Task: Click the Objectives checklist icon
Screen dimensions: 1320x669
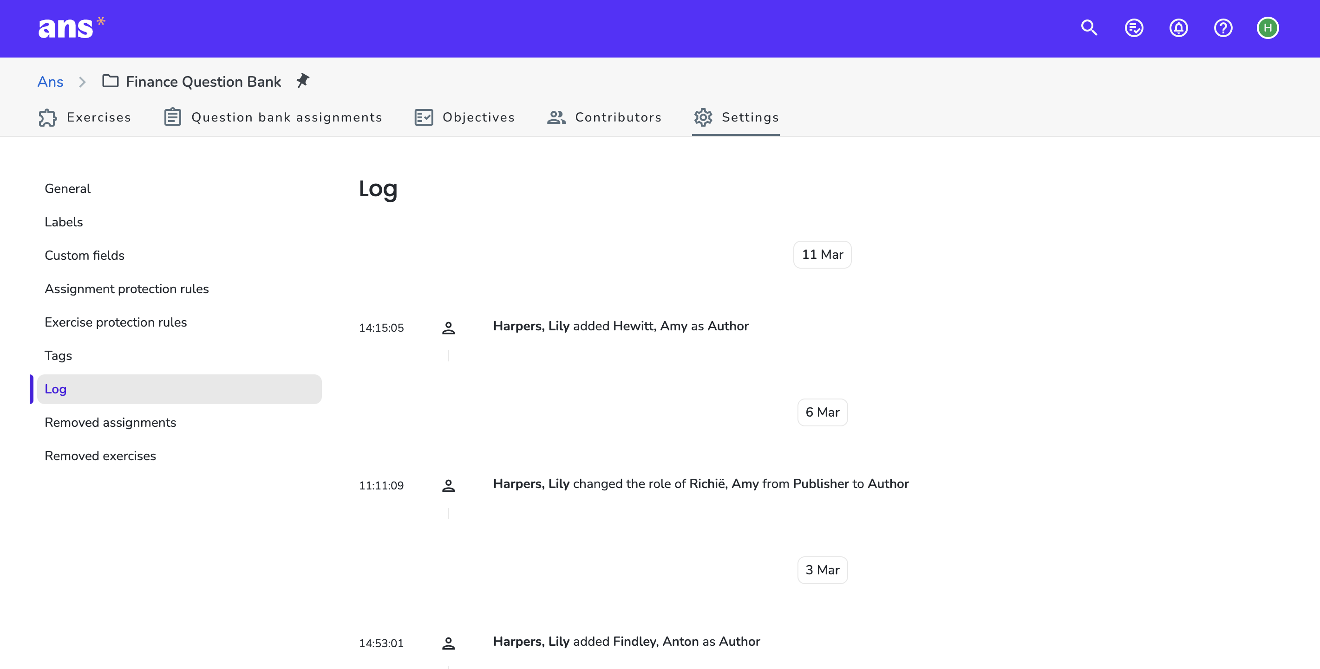Action: [424, 117]
